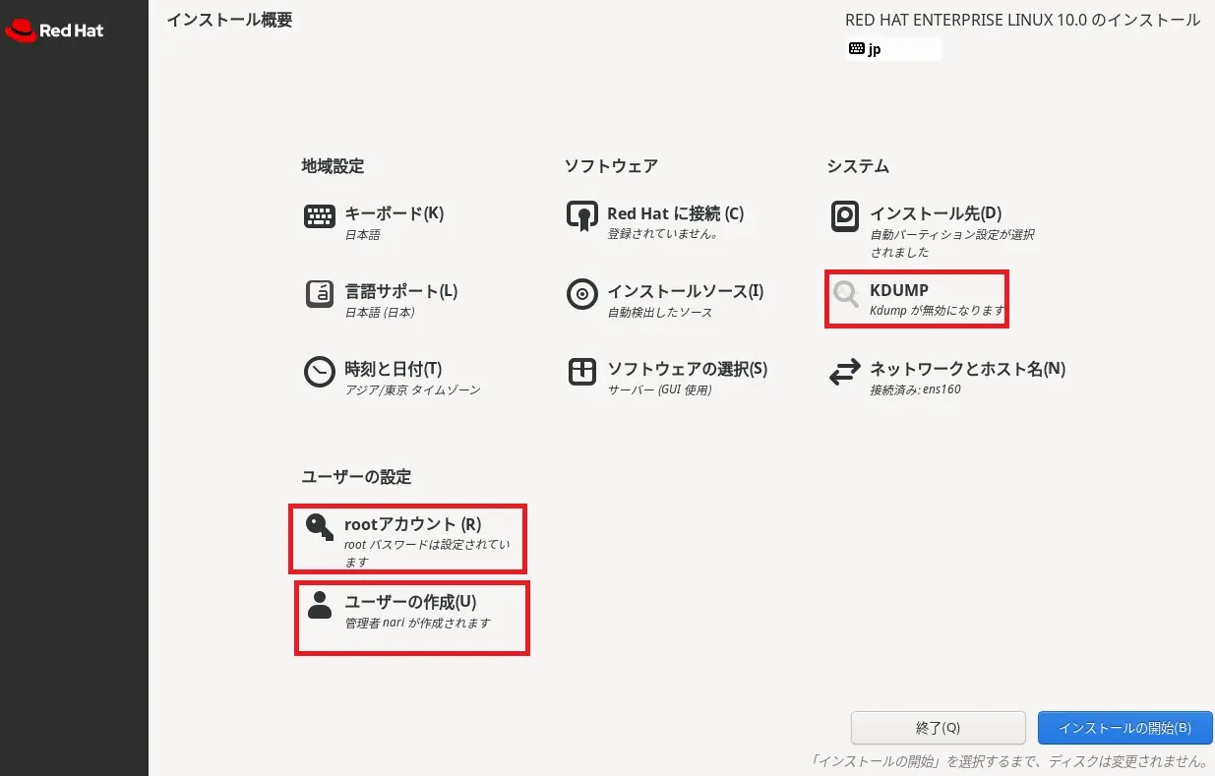Open KDUMP settings via magnifier icon
1215x776 pixels.
tap(844, 292)
